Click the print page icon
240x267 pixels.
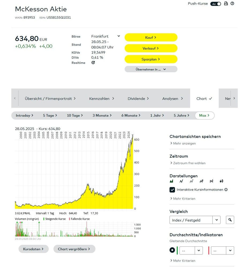pyautogui.click(x=226, y=4)
